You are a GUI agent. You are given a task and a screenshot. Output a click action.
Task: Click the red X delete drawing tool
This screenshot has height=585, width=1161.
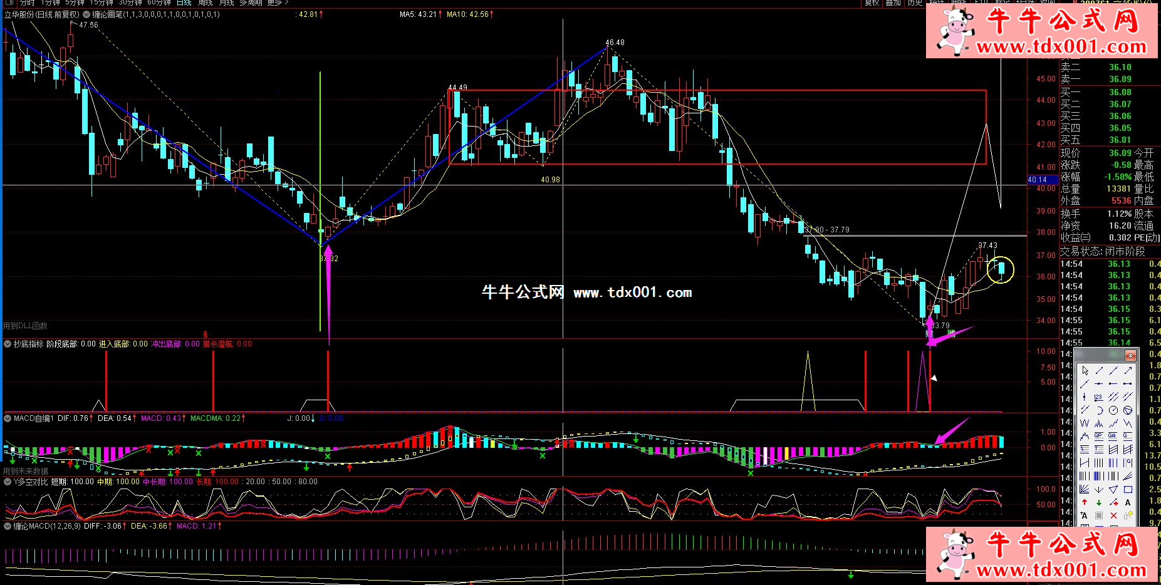pyautogui.click(x=1113, y=515)
